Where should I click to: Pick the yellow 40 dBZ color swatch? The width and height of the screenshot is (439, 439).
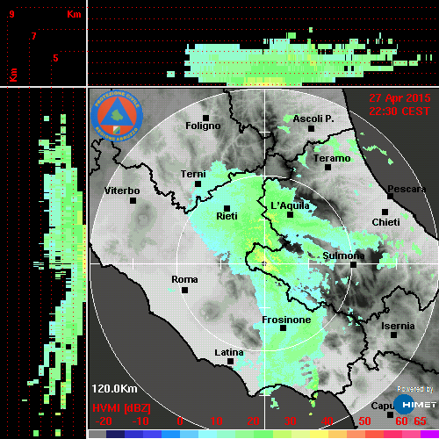(x=319, y=435)
